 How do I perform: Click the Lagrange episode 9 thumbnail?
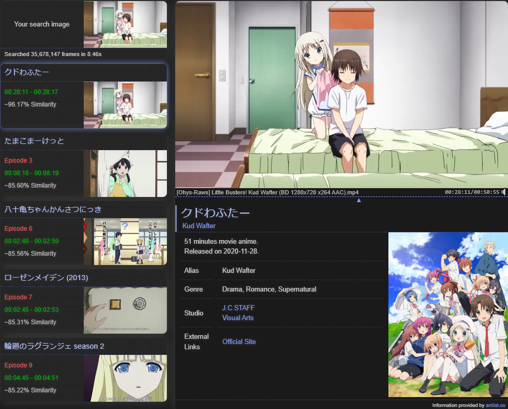tap(125, 378)
